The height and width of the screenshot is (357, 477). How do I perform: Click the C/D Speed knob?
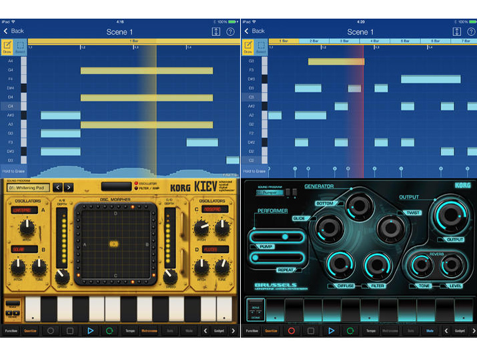(x=170, y=276)
